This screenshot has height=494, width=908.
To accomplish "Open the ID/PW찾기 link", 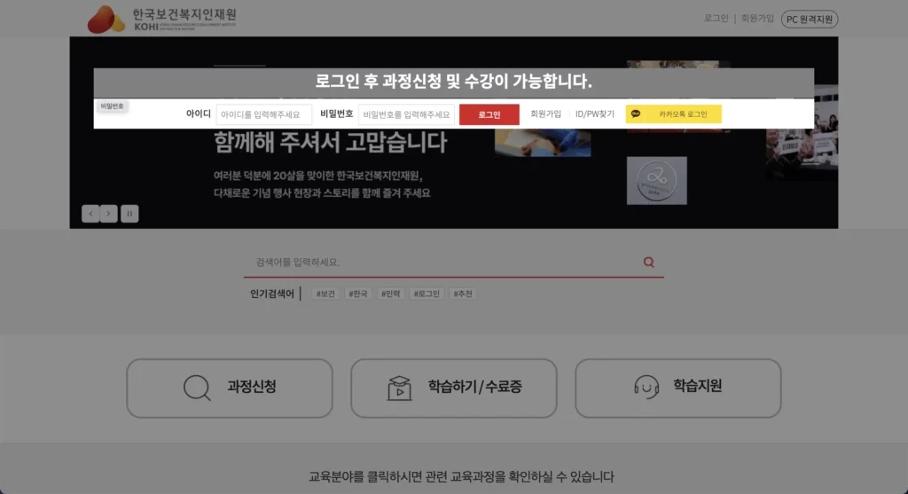I will [x=595, y=114].
